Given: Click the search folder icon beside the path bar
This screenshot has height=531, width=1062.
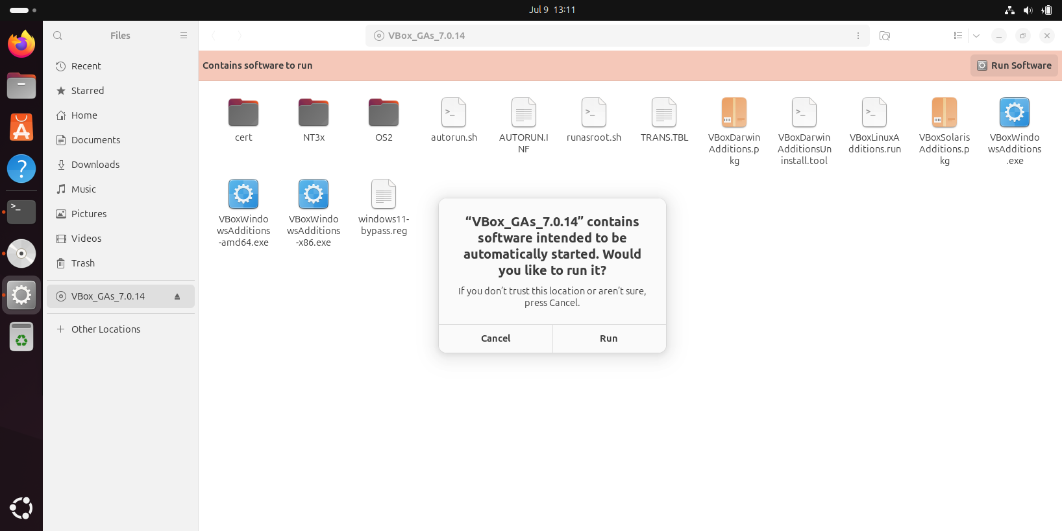Looking at the screenshot, I should [885, 36].
